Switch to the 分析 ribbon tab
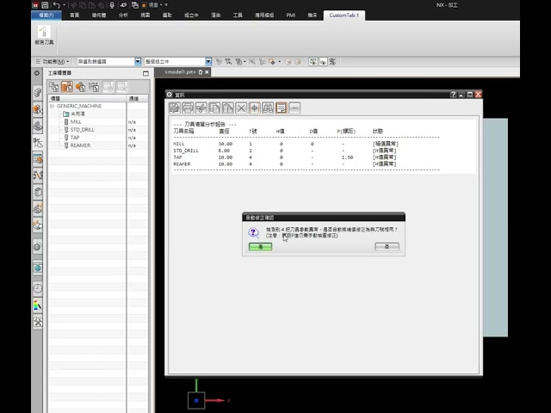The width and height of the screenshot is (551, 413). coord(123,15)
